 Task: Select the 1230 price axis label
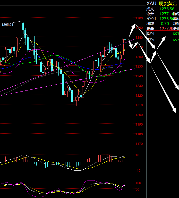click(139, 86)
